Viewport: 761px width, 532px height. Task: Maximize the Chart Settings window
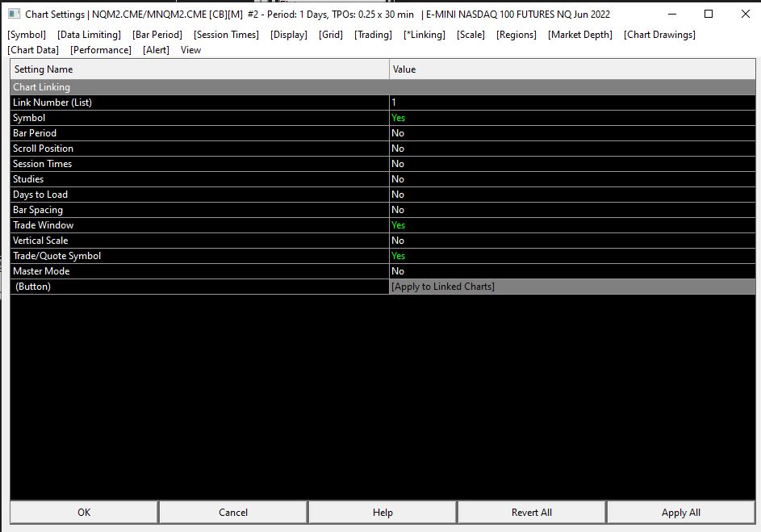[x=709, y=14]
